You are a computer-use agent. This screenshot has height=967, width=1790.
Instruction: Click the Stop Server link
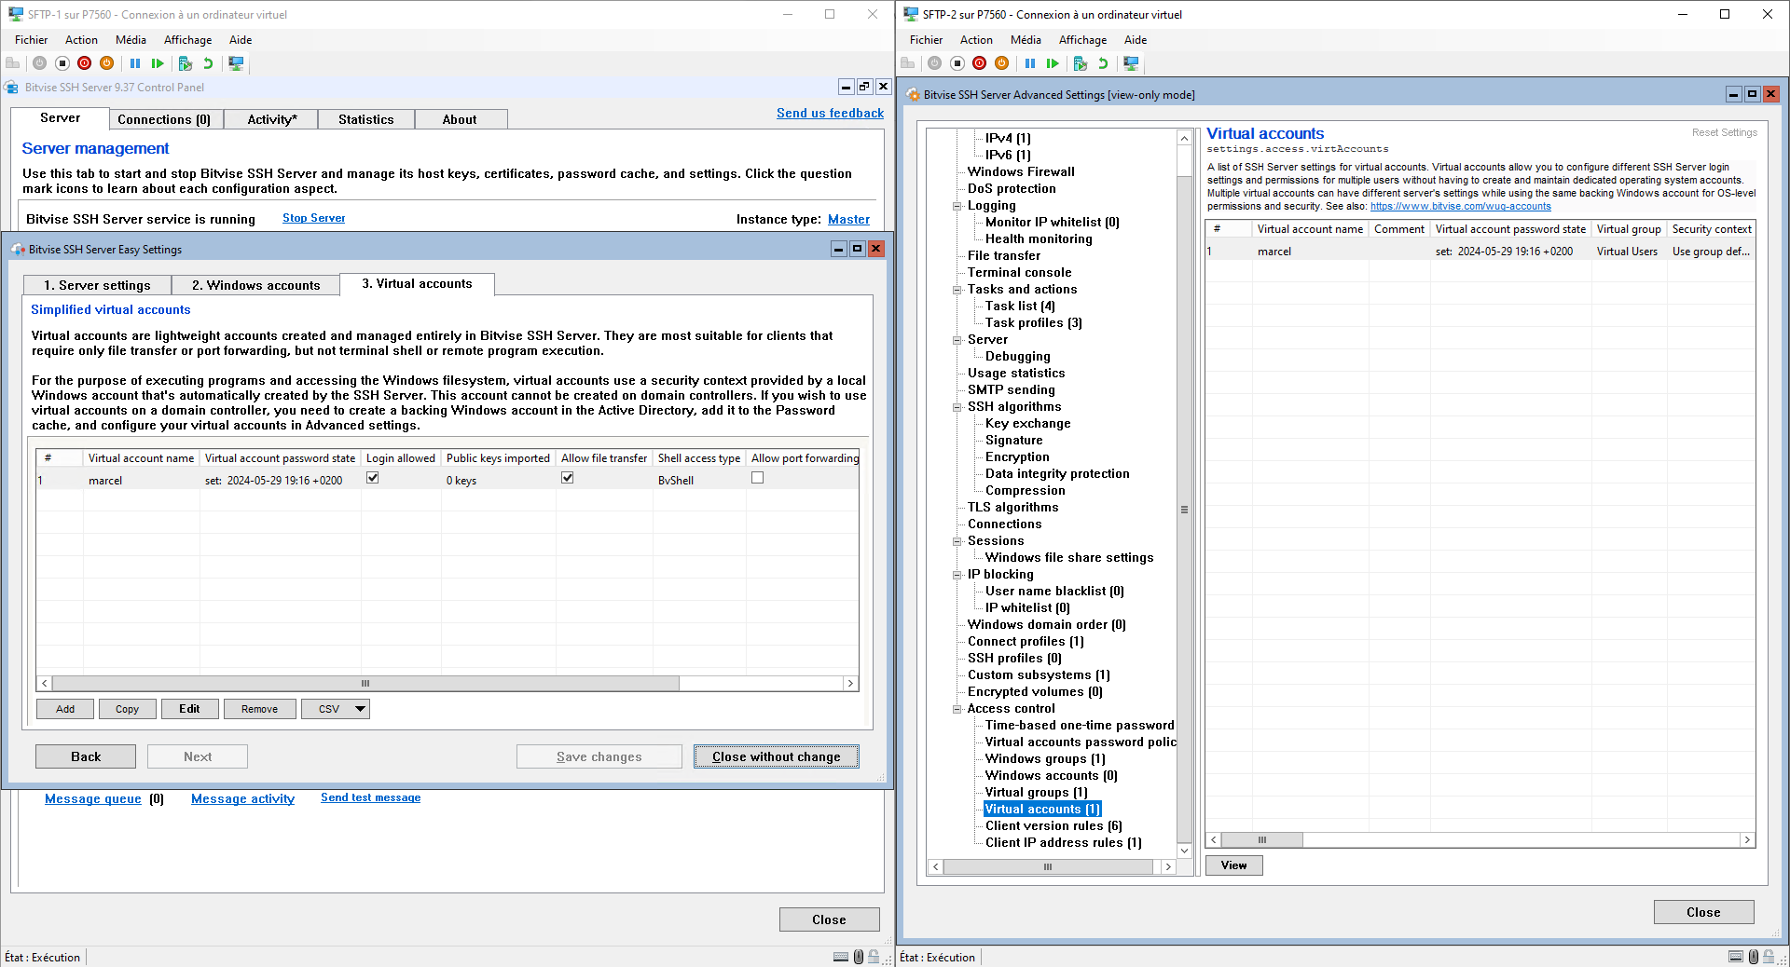313,218
